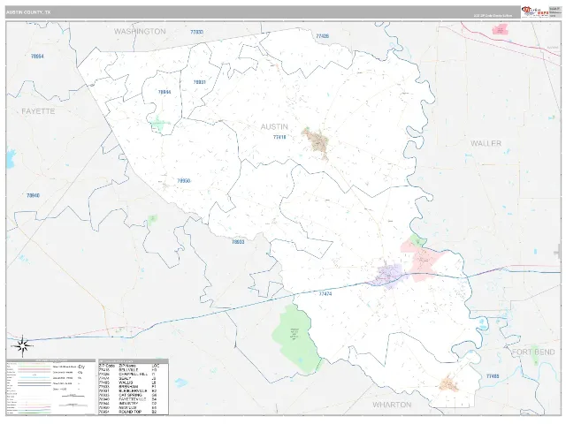The height and width of the screenshot is (424, 566).
Task: Click ZIP code label 78954
Action: click(37, 57)
